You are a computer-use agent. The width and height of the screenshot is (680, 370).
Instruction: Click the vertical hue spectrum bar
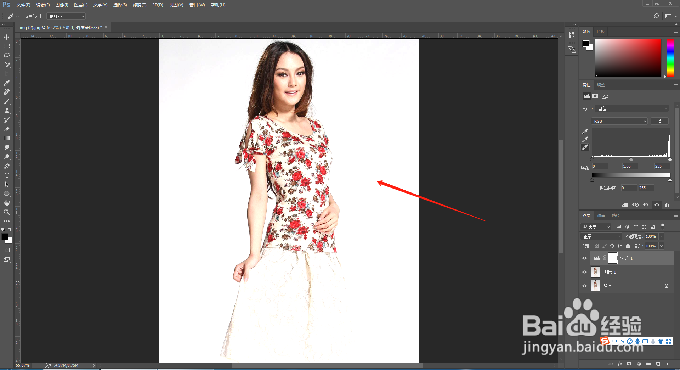pos(670,58)
